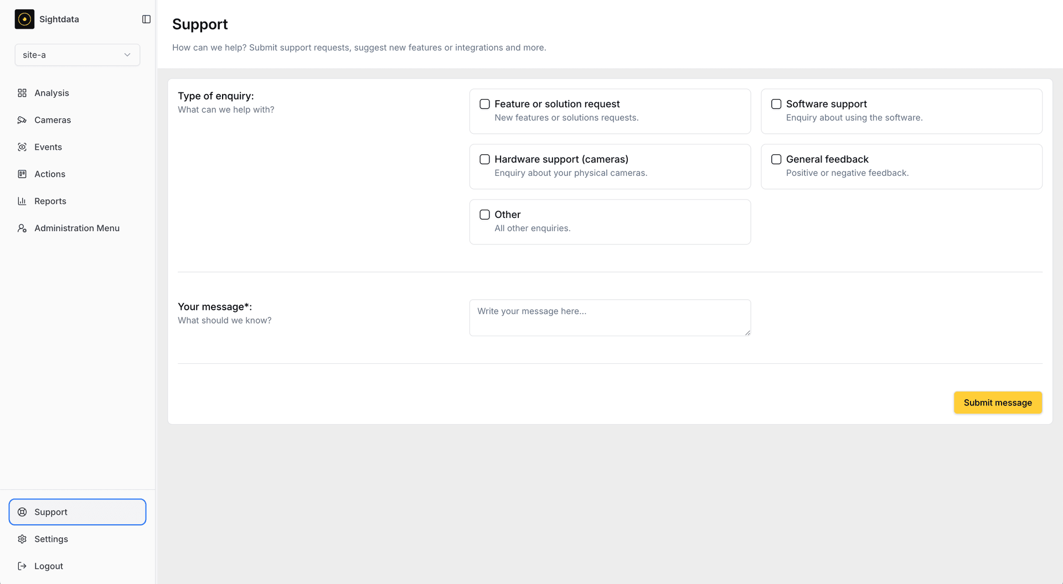Image resolution: width=1063 pixels, height=584 pixels.
Task: Click into the message text area
Action: 610,317
